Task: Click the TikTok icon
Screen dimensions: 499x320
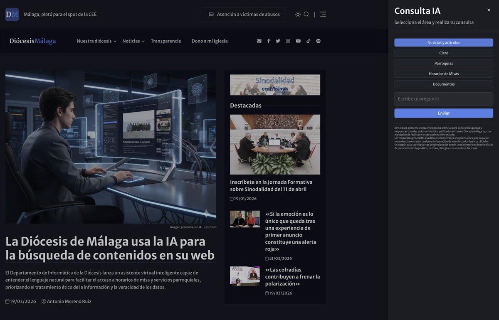Action: coord(308,41)
